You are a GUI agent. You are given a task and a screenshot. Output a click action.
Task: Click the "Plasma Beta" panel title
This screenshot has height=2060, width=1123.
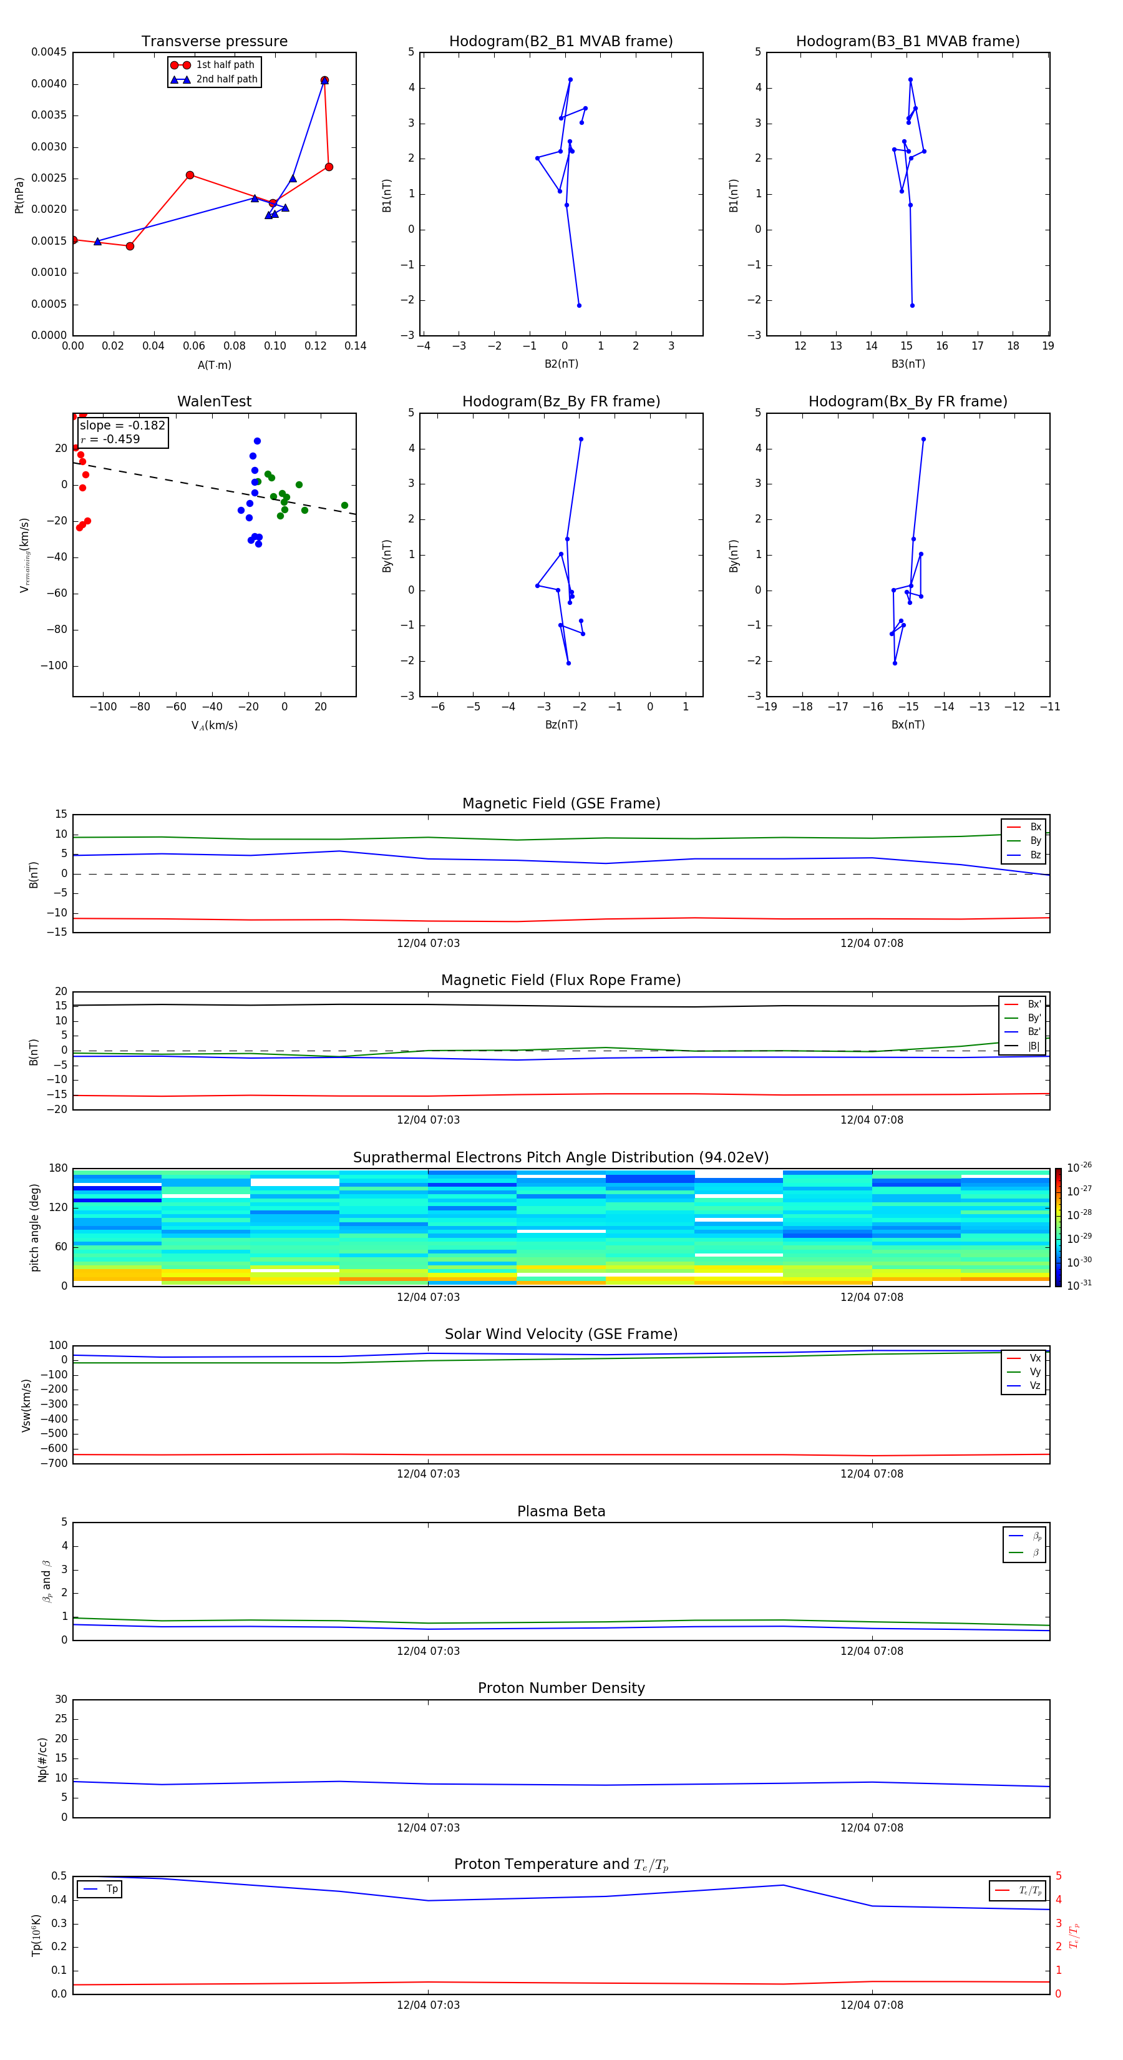pos(561,1511)
